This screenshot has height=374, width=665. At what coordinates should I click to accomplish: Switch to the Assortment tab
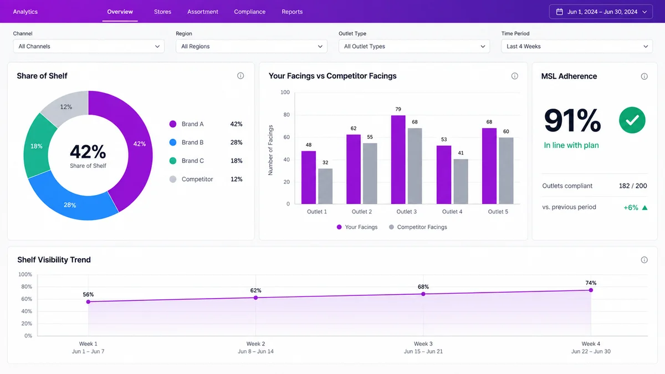coord(203,12)
